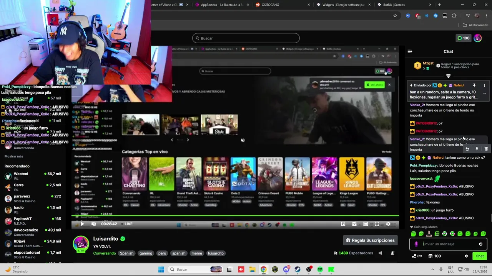Screen dimensions: 492x276
Task: Open the emote picker in the message box
Action: pyautogui.click(x=480, y=244)
